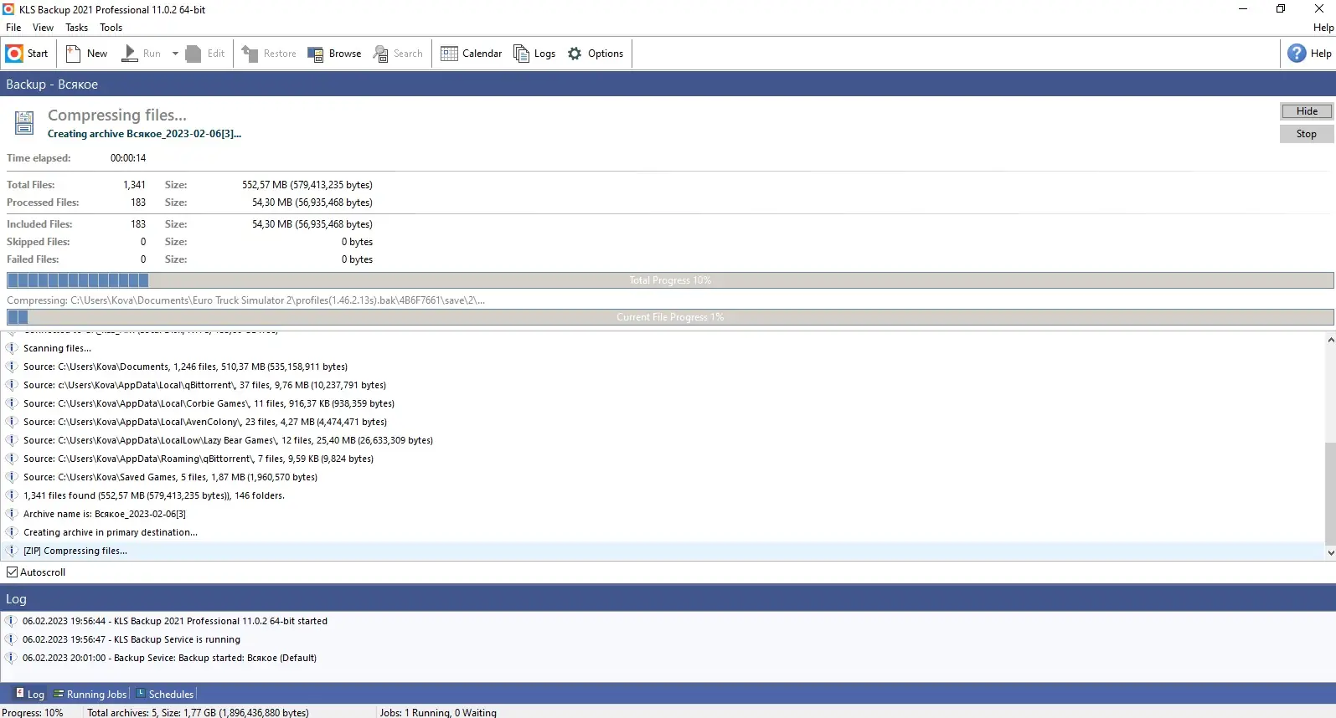This screenshot has width=1336, height=718.
Task: Click the backup job document icon
Action: (24, 123)
